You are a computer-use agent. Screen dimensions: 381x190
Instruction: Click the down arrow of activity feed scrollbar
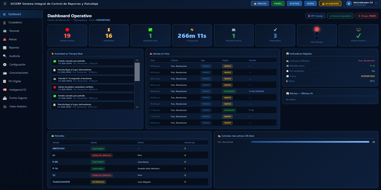pos(137,107)
